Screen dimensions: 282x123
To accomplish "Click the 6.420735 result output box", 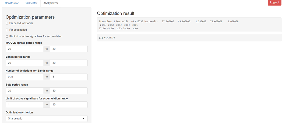I will coord(189,37).
